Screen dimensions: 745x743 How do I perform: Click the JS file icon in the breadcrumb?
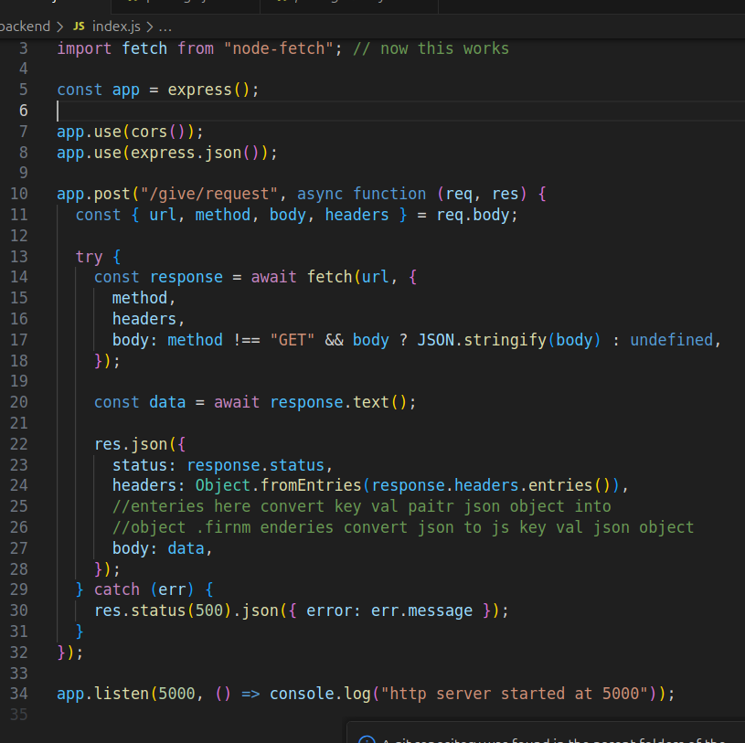(79, 27)
